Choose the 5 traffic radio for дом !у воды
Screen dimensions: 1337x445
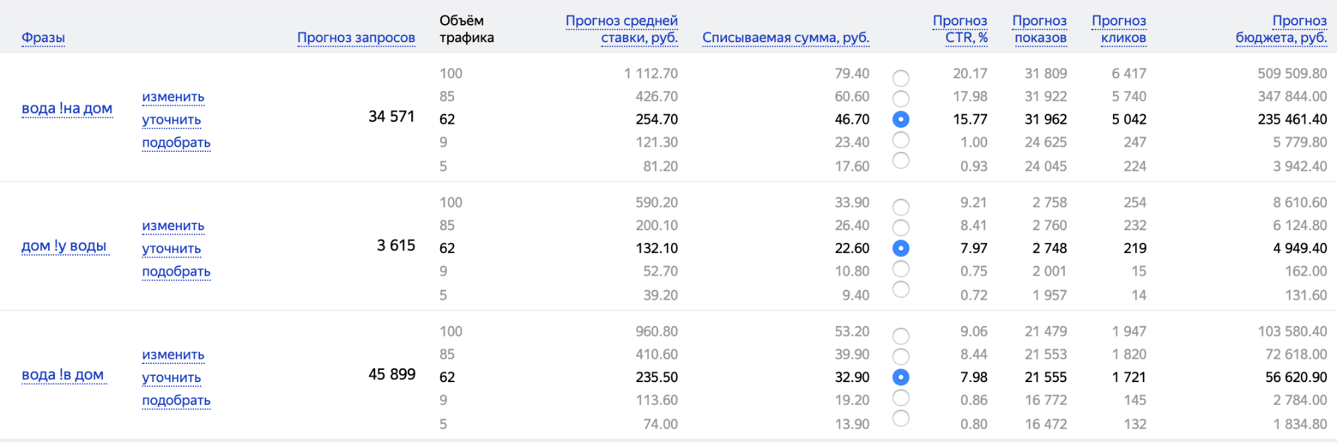(901, 289)
